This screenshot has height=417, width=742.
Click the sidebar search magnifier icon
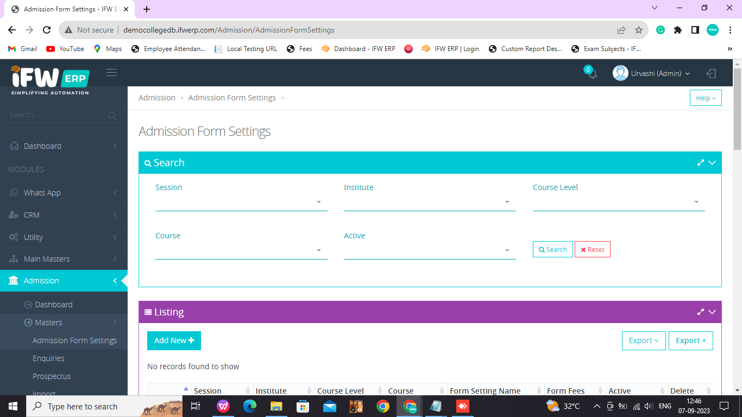click(x=112, y=115)
